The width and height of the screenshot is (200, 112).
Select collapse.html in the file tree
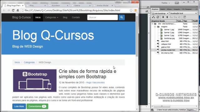[x=166, y=44]
